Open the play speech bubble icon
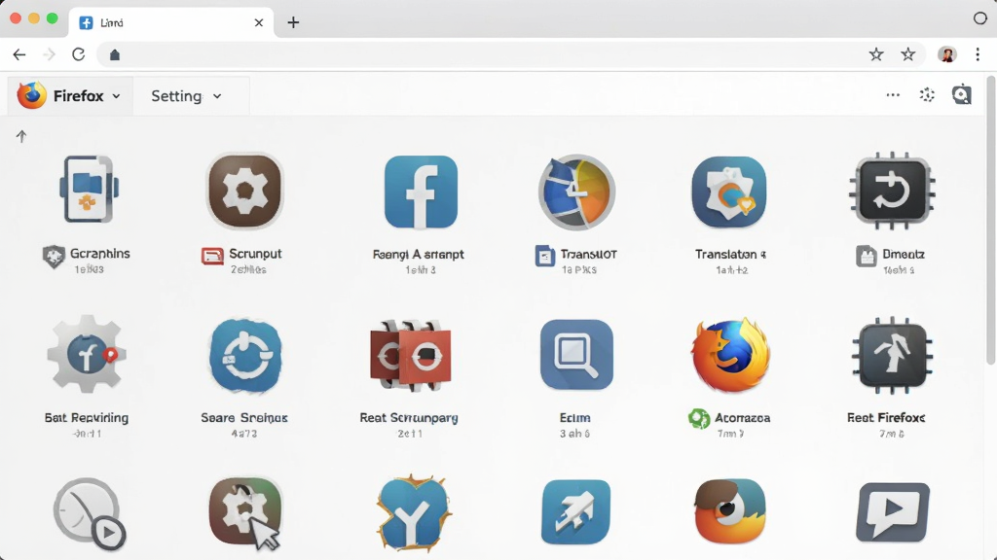 pyautogui.click(x=893, y=511)
